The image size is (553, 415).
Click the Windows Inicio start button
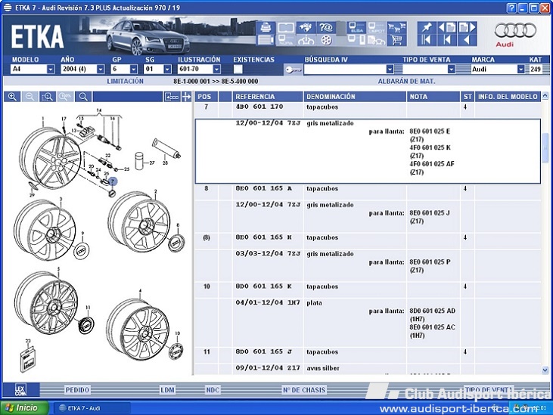click(x=24, y=408)
